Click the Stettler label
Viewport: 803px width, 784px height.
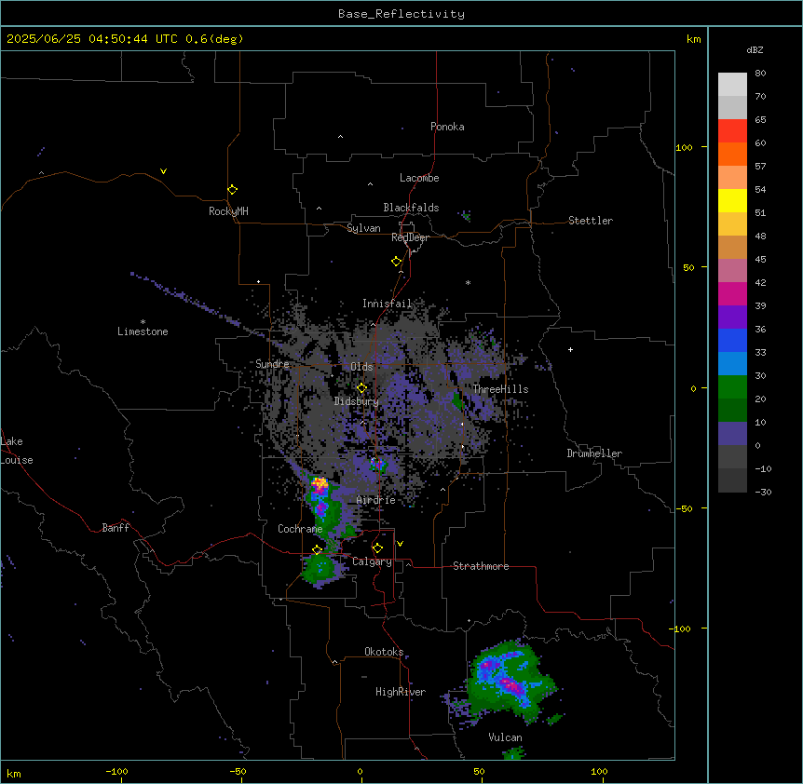click(591, 221)
